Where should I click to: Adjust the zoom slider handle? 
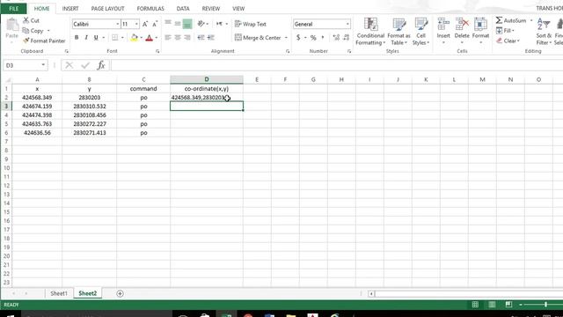(x=545, y=305)
